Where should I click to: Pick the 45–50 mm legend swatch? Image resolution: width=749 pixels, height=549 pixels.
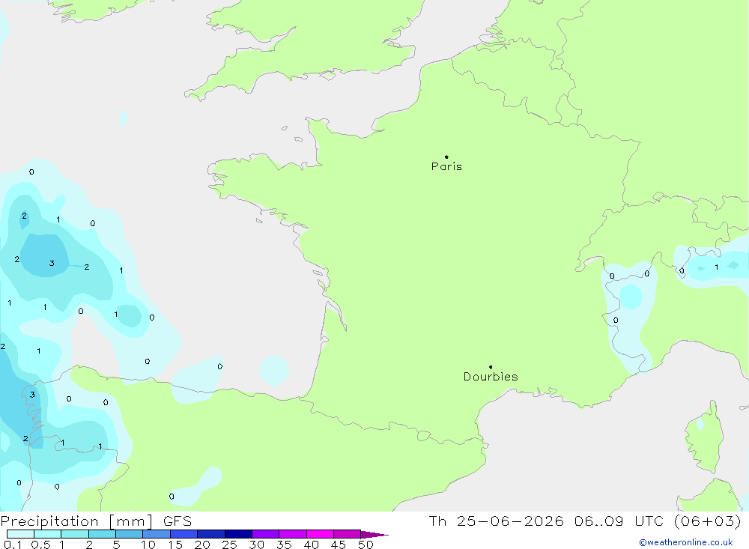[348, 534]
